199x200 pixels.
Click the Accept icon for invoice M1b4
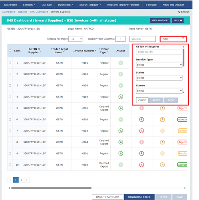(121, 97)
